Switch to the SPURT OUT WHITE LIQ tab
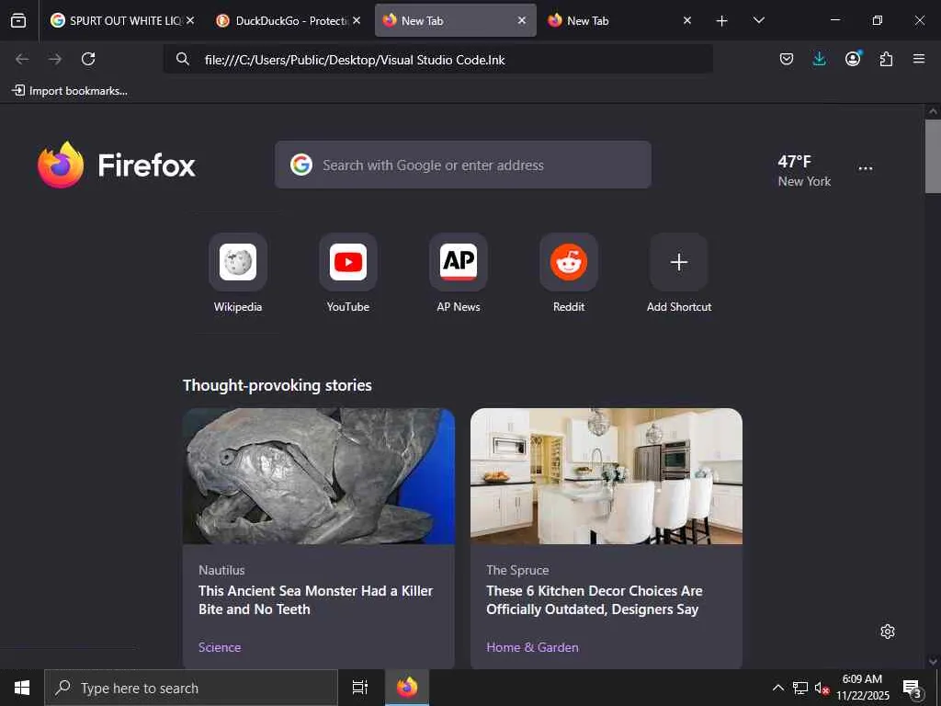Viewport: 941px width, 706px height. (x=122, y=20)
